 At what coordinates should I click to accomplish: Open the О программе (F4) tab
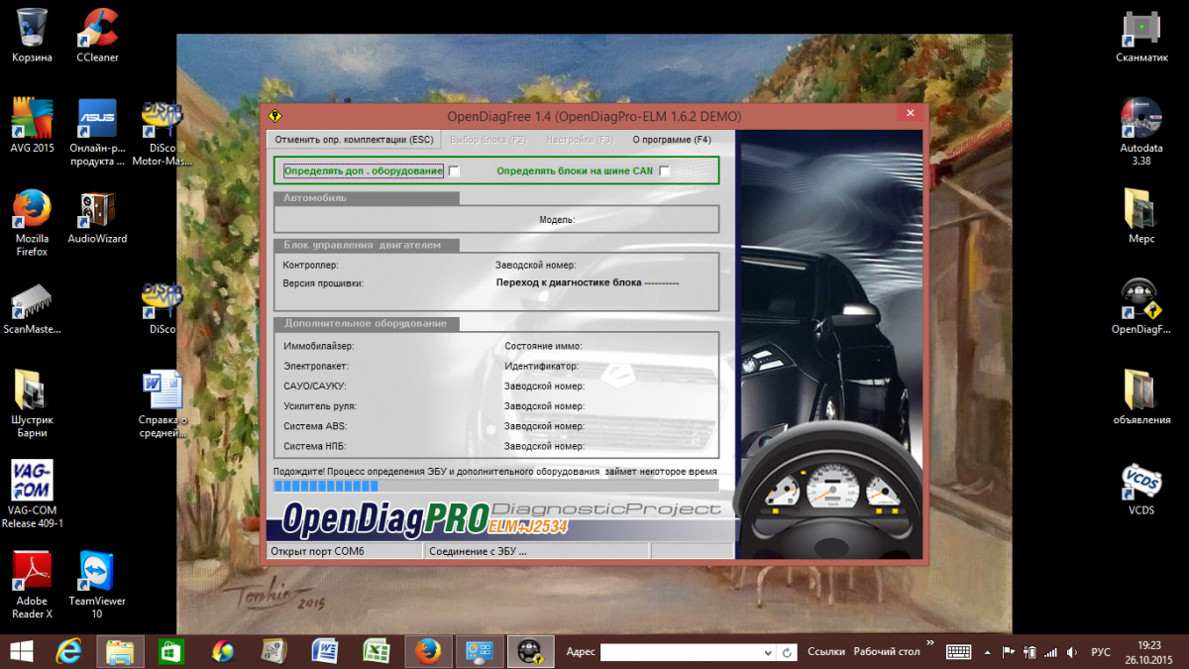[x=672, y=140]
